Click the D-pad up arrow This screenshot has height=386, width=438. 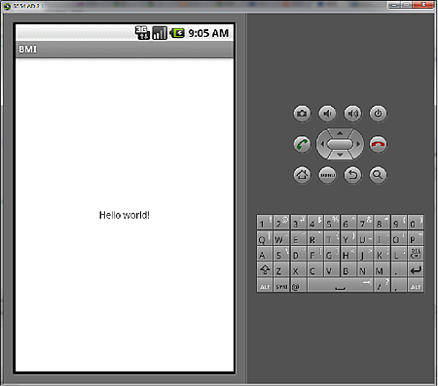340,133
